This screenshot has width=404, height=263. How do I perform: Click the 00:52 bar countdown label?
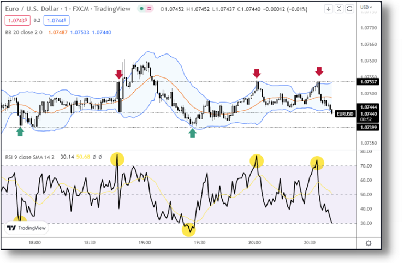tap(366, 119)
